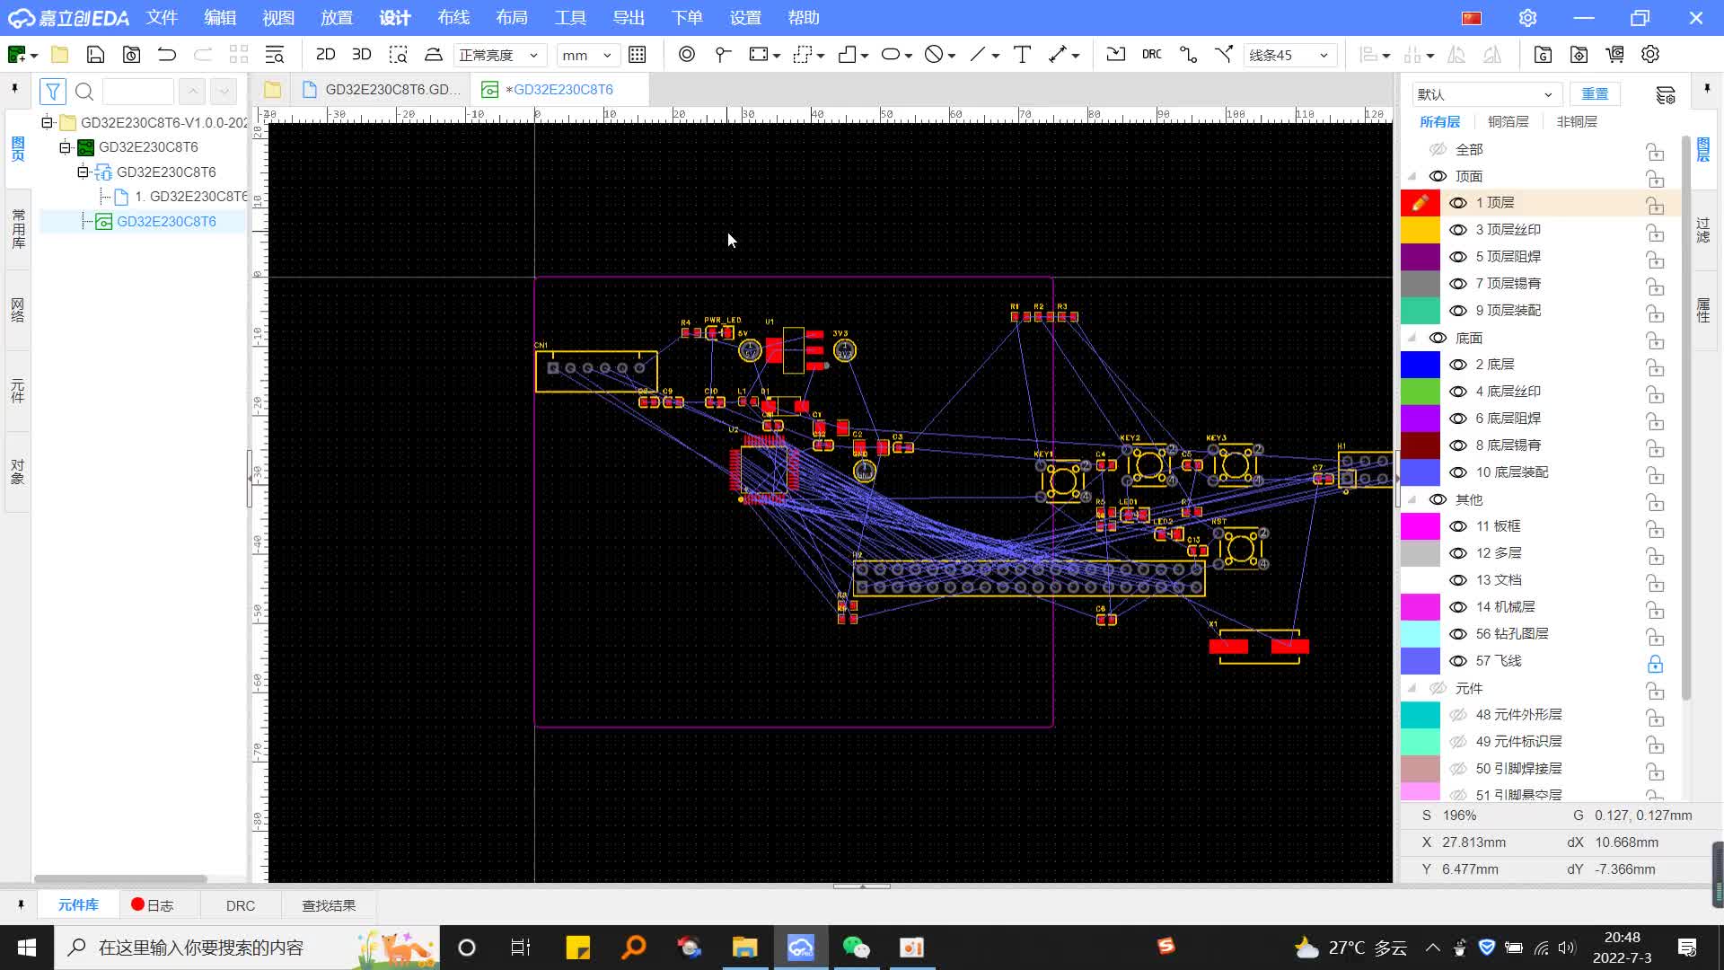The height and width of the screenshot is (970, 1724).
Task: Click the layer manager settings icon
Action: click(1666, 94)
